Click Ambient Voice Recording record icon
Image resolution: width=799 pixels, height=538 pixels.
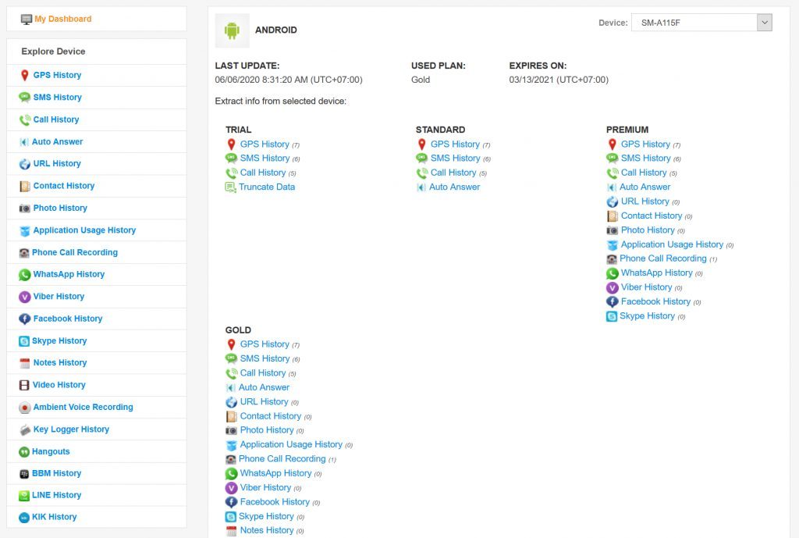(24, 408)
